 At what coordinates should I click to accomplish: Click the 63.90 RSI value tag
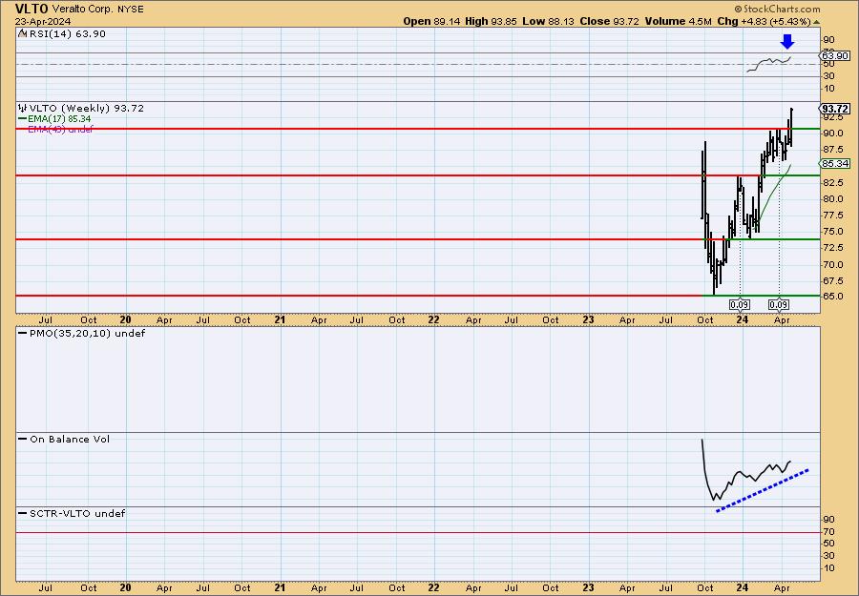coord(835,56)
